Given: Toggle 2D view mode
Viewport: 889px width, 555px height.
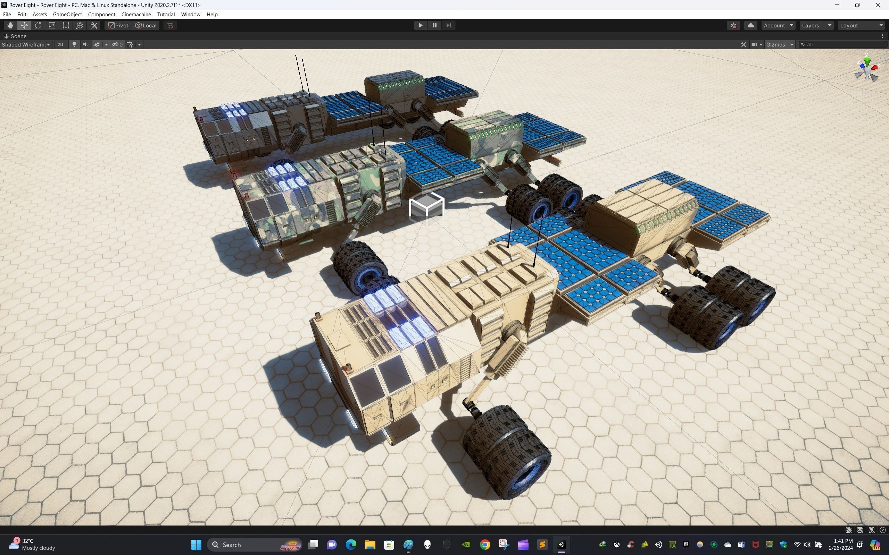Looking at the screenshot, I should coord(60,44).
